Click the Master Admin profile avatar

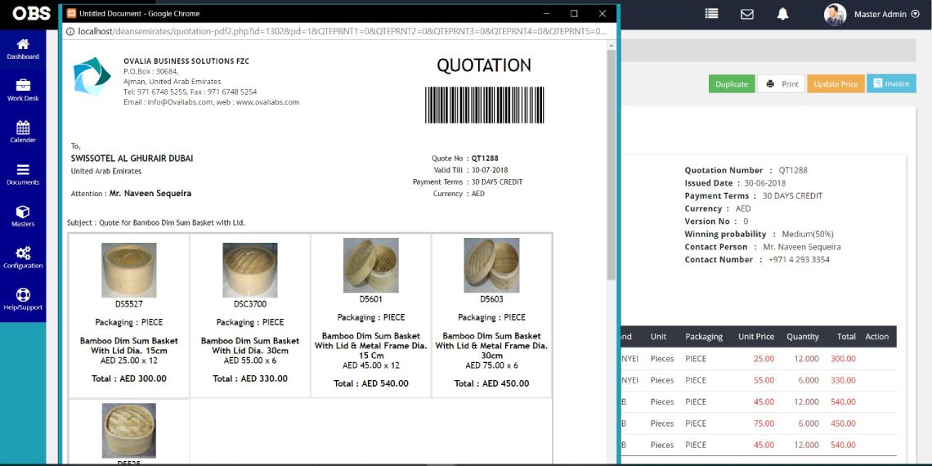pos(835,14)
